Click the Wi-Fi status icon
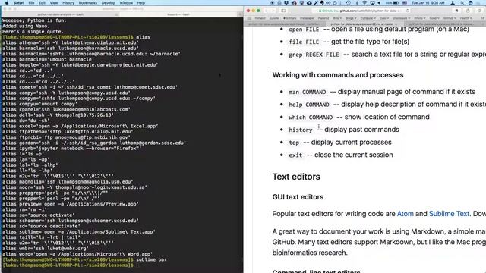 point(364,3)
